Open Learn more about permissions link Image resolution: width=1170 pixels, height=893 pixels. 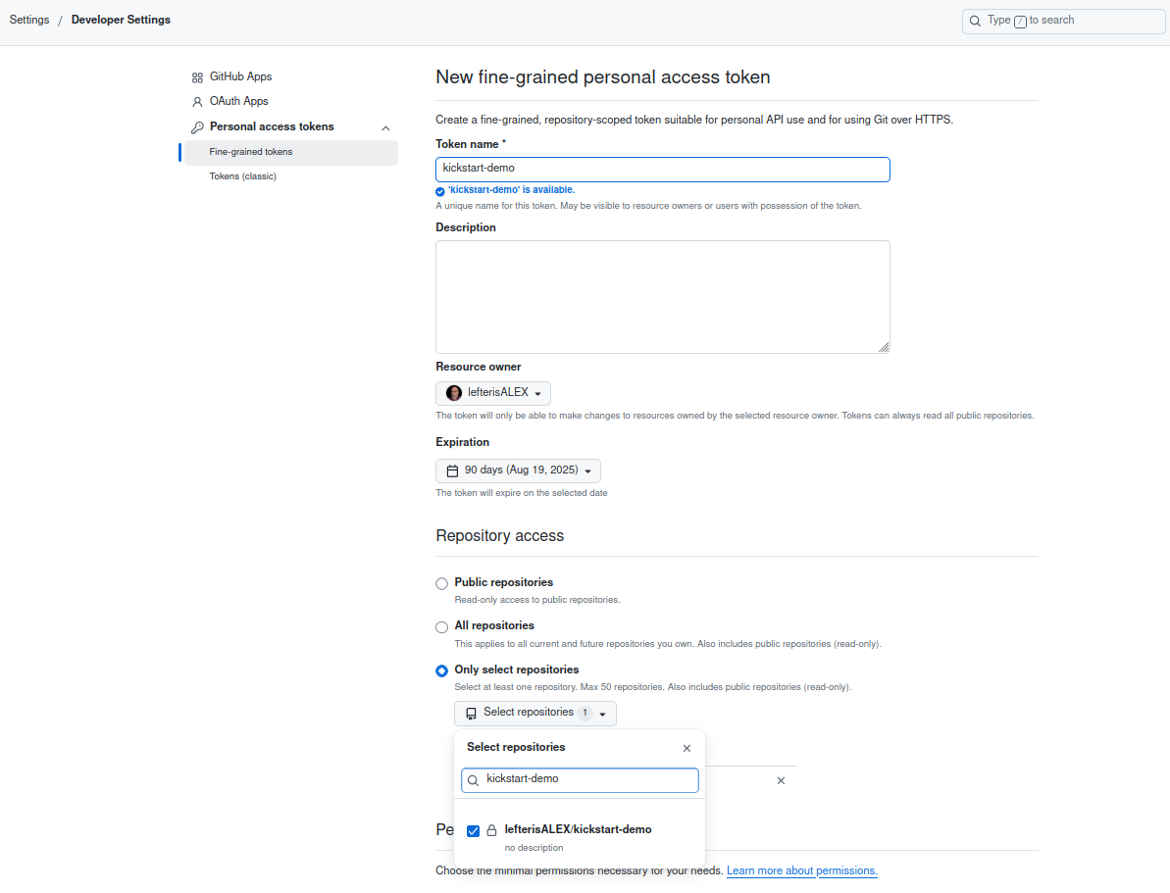tap(802, 871)
